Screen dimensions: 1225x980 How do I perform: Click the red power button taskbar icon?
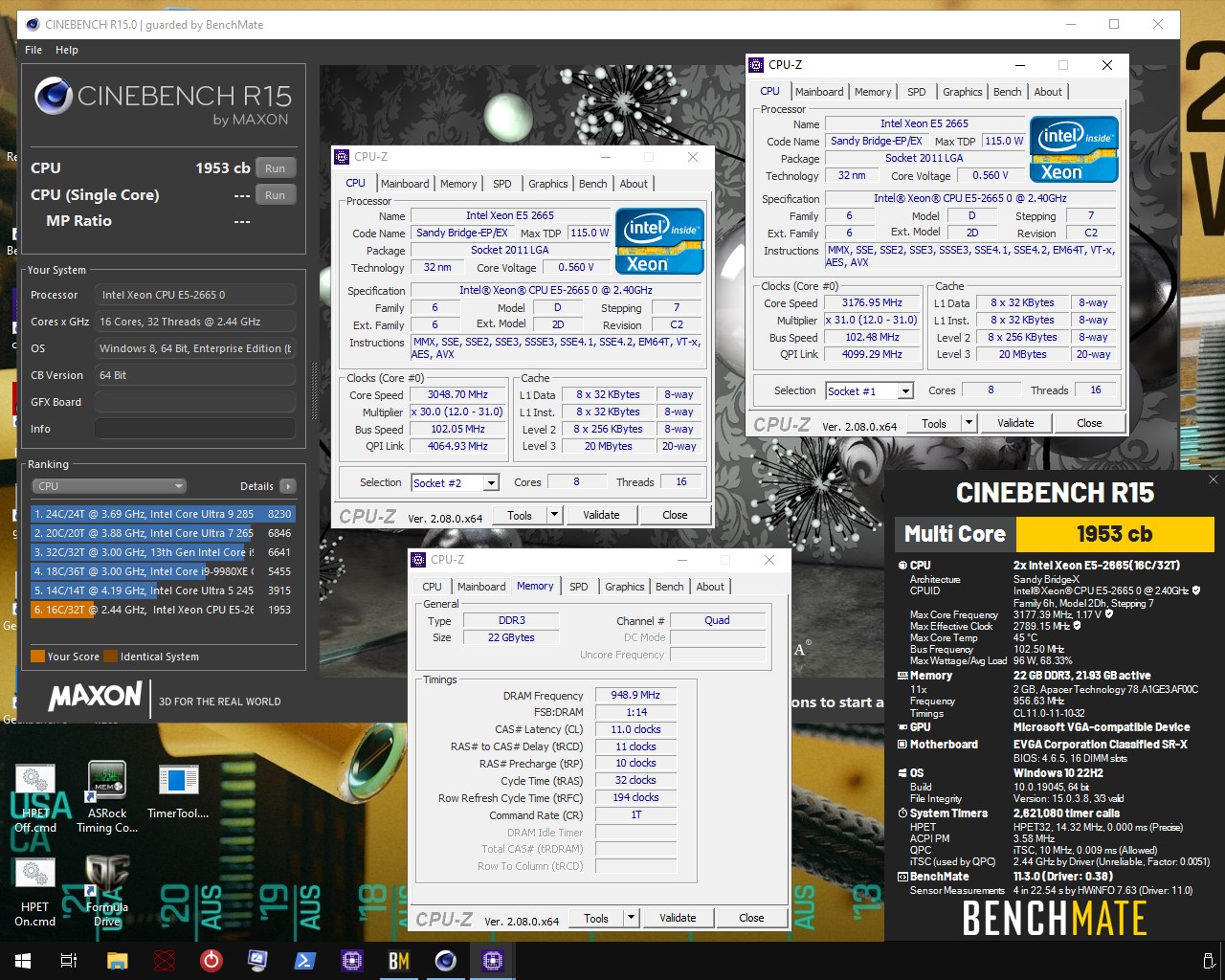[212, 961]
